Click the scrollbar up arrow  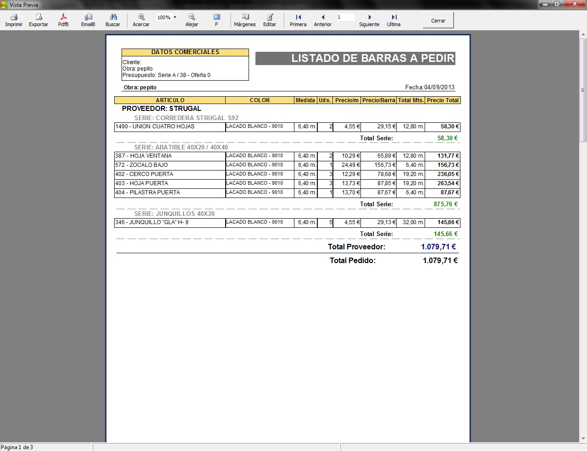tap(583, 35)
